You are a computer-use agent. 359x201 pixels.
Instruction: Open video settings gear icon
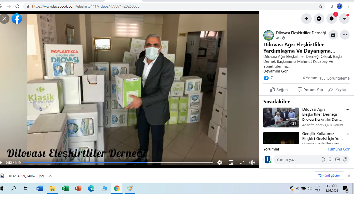(x=220, y=163)
